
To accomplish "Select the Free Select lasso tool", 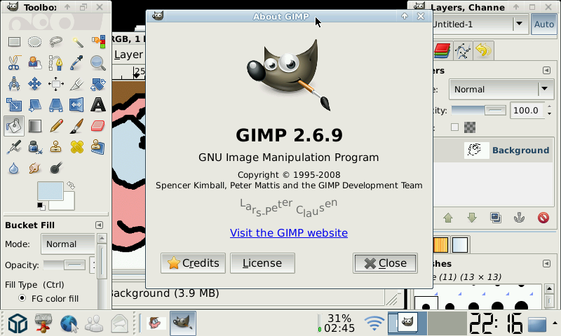I will click(x=56, y=42).
